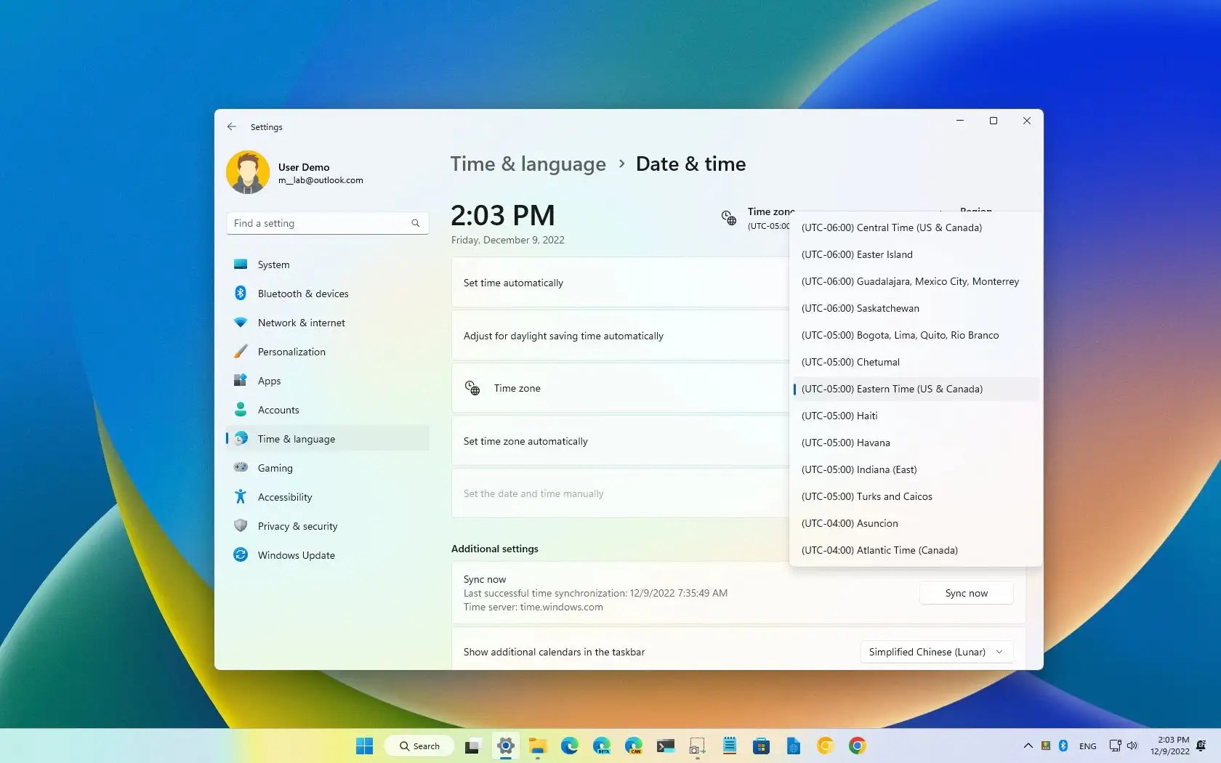The width and height of the screenshot is (1221, 763).
Task: Click the Time & language breadcrumb link
Action: point(528,164)
